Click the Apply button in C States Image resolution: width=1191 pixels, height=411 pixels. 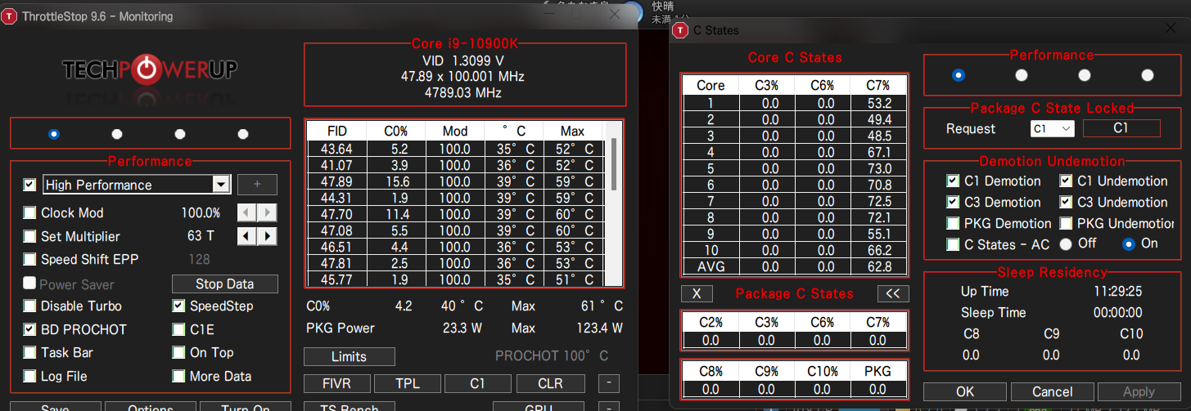[1139, 391]
